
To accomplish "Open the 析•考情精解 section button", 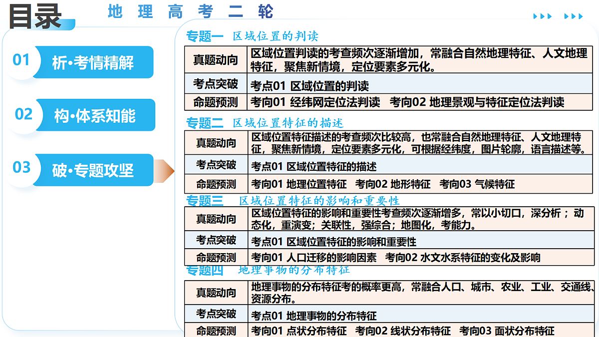I will [x=93, y=62].
